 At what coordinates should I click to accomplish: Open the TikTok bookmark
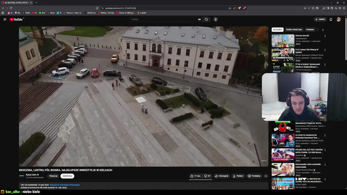coord(26,13)
